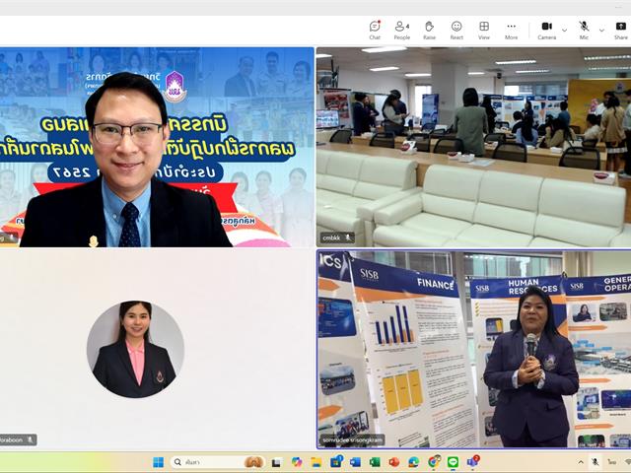Open the React emoji options
This screenshot has width=631, height=473.
456,31
